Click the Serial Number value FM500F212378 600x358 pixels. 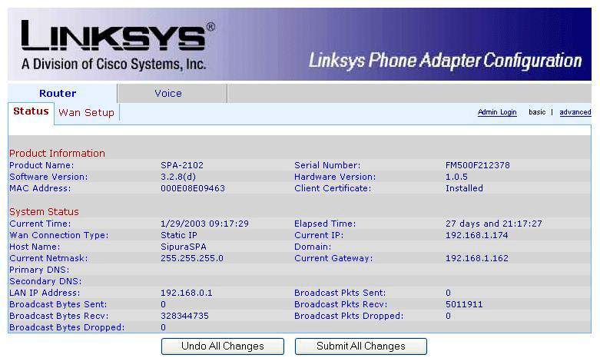pos(478,165)
